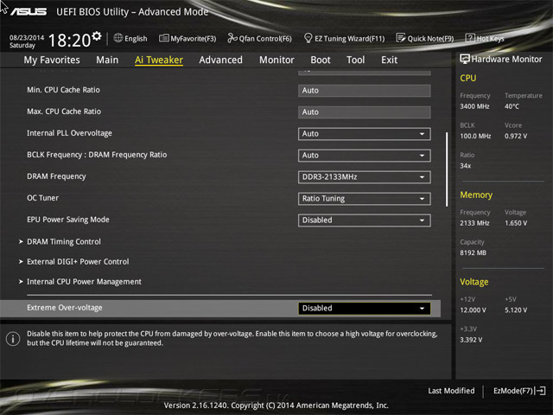This screenshot has height=415, width=553.
Task: Click the capacity 8192 MB value
Action: 473,252
